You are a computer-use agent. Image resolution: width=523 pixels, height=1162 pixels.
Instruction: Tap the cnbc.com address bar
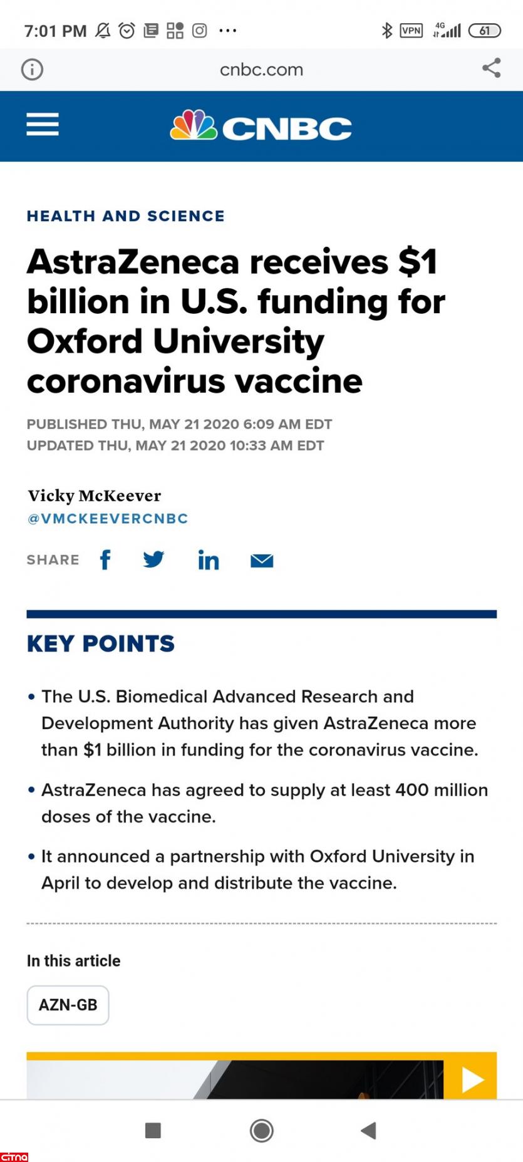coord(261,70)
